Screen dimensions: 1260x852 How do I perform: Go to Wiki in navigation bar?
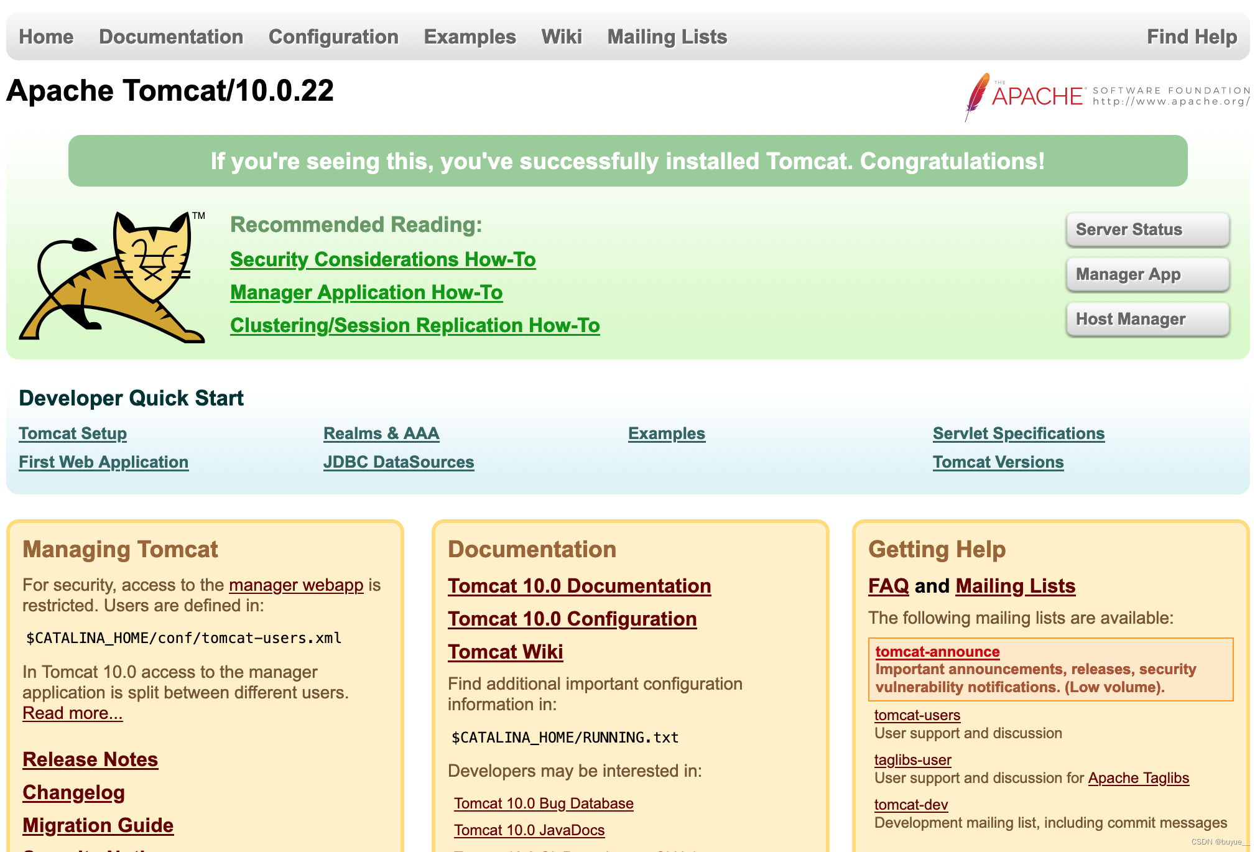click(562, 37)
